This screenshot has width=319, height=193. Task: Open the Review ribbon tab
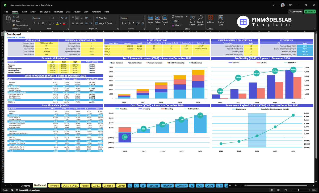coord(77,12)
